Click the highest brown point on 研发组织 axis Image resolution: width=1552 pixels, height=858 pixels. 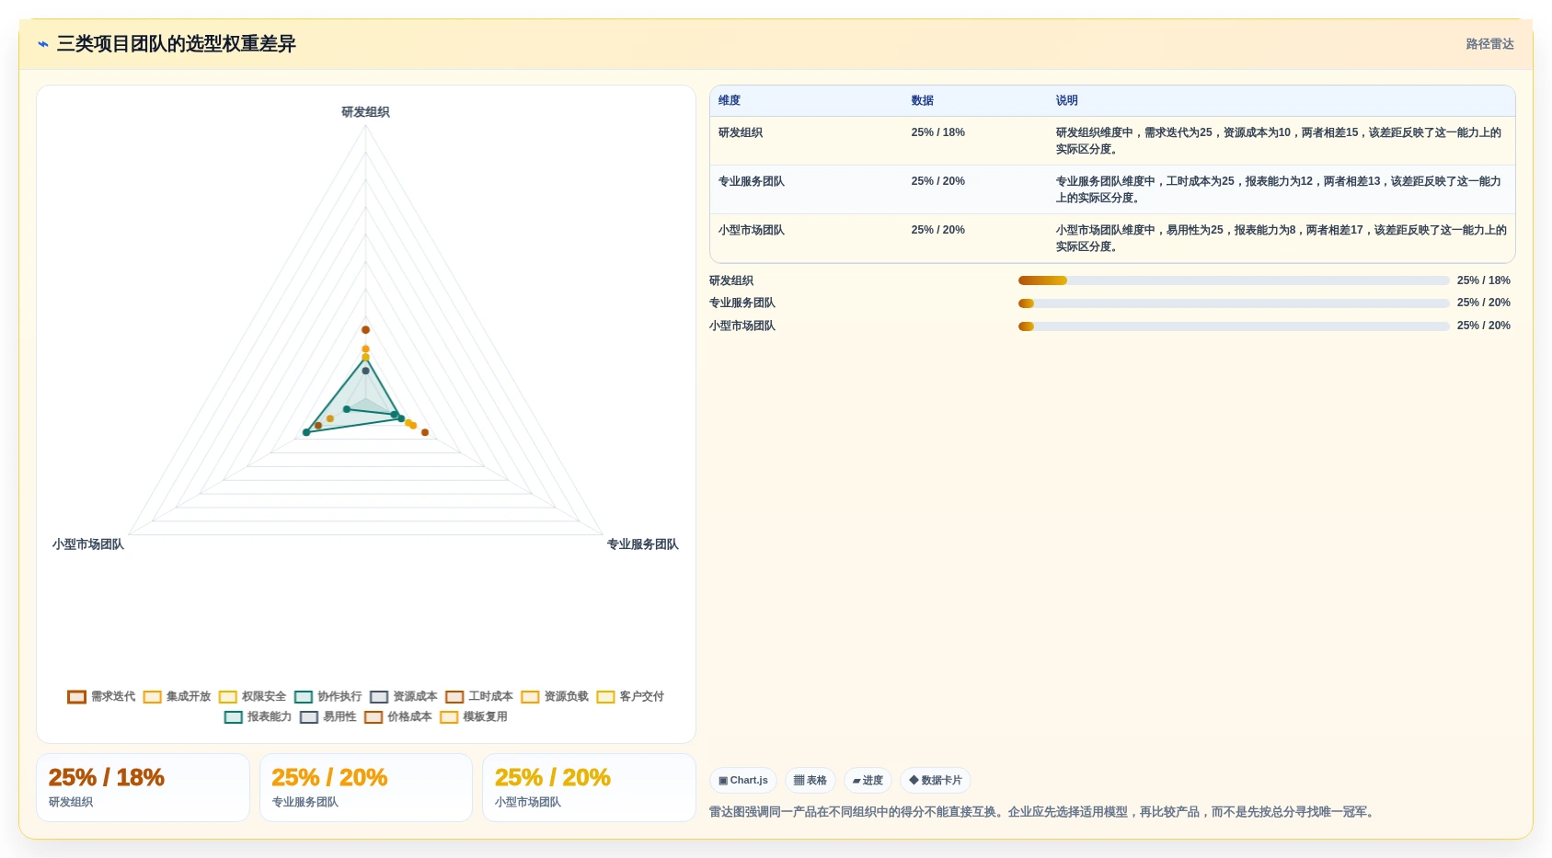pos(365,330)
